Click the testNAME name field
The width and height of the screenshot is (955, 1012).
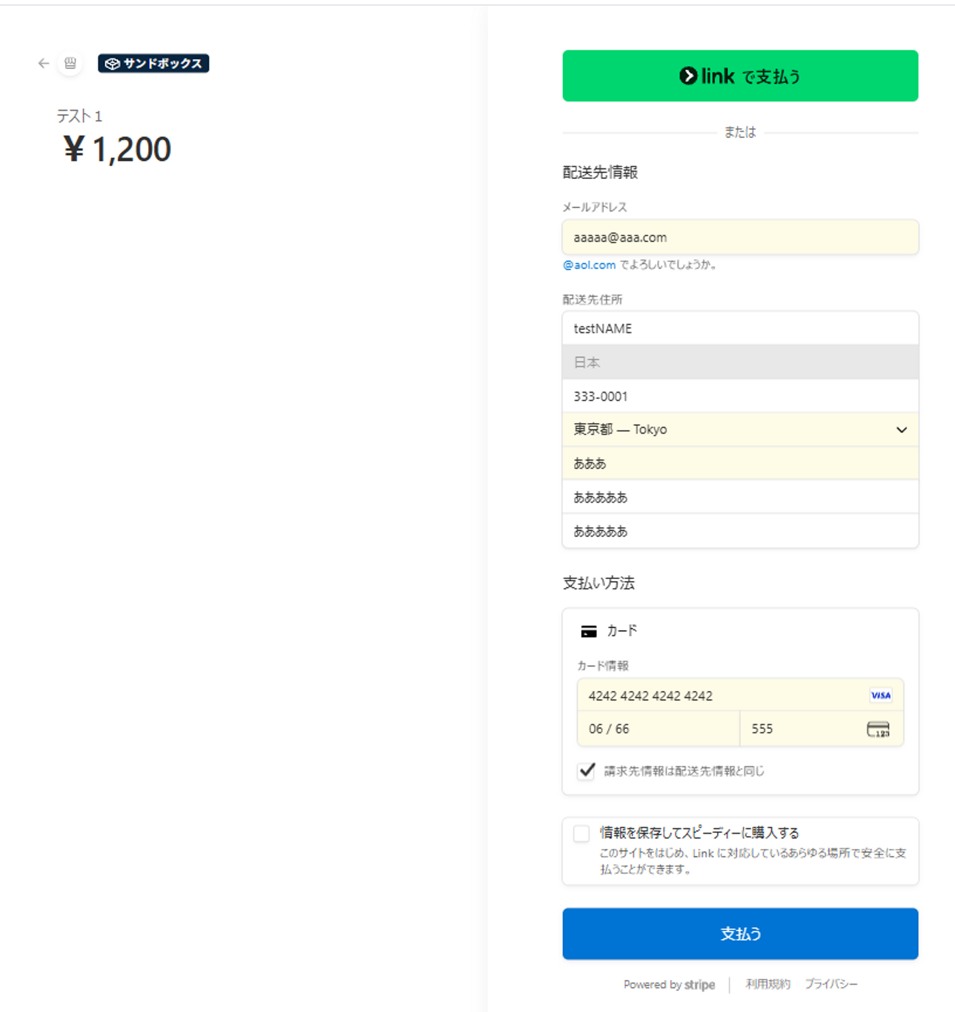(x=739, y=328)
